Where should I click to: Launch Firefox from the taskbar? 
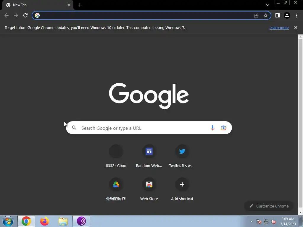(45, 221)
